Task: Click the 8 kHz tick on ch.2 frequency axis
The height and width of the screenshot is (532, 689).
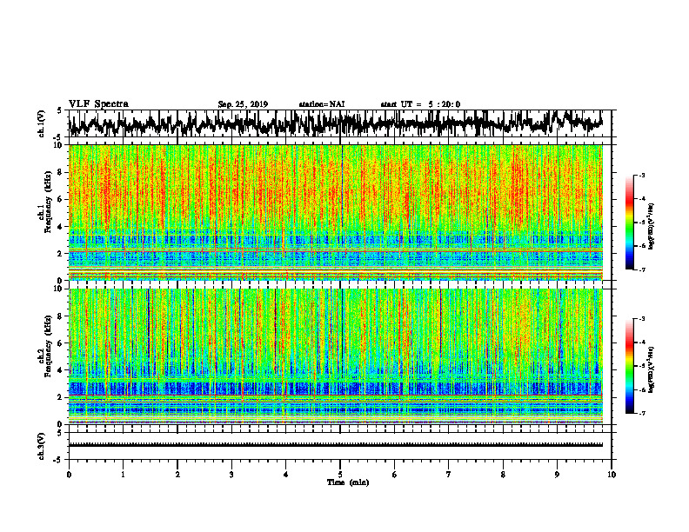Action: coord(60,316)
